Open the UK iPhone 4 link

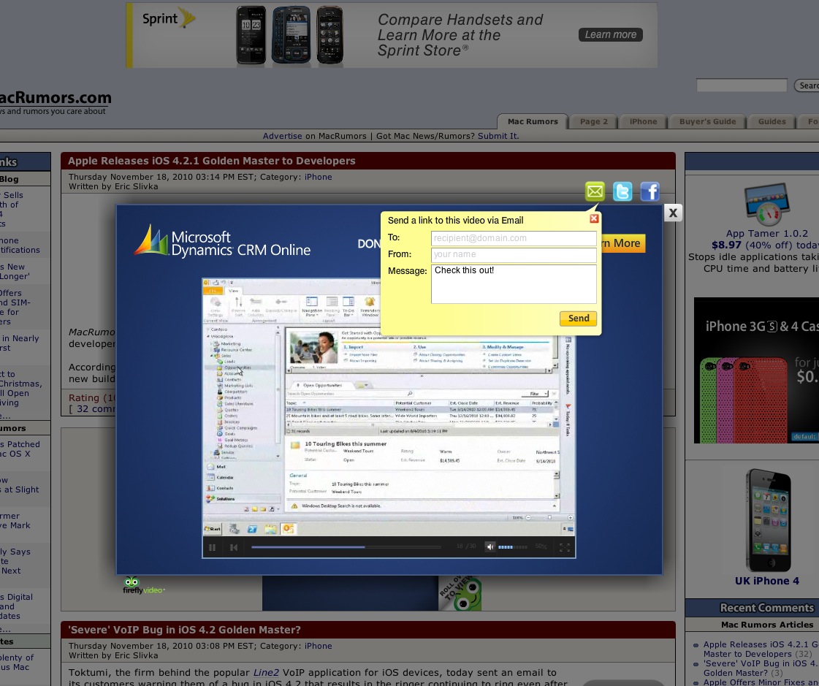coord(766,581)
